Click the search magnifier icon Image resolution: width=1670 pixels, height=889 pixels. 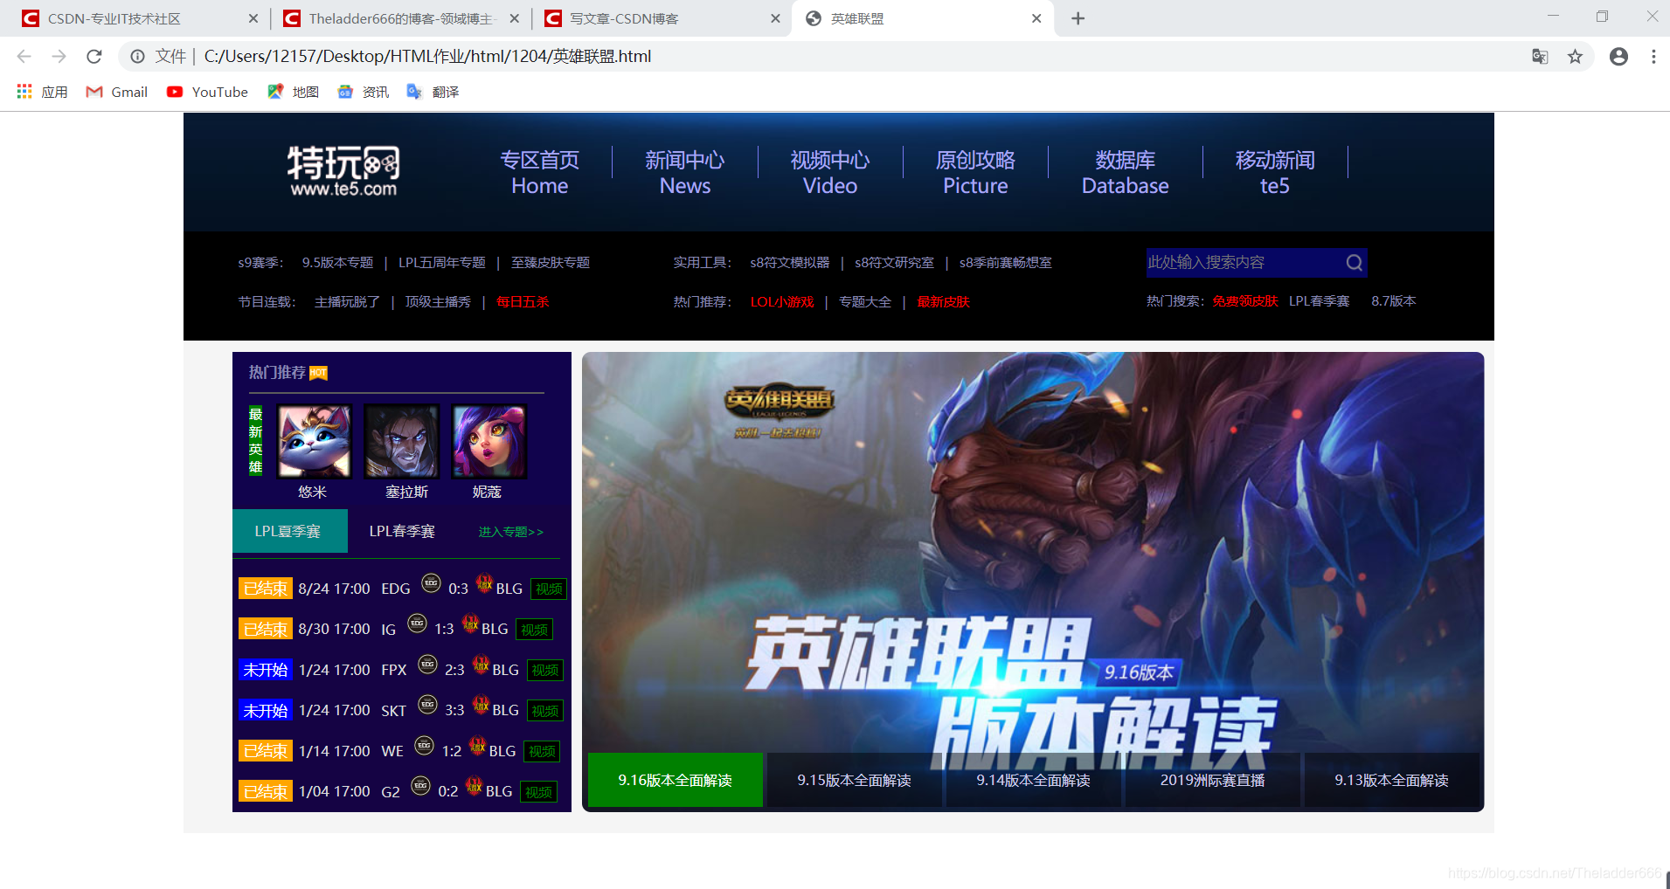(1354, 262)
